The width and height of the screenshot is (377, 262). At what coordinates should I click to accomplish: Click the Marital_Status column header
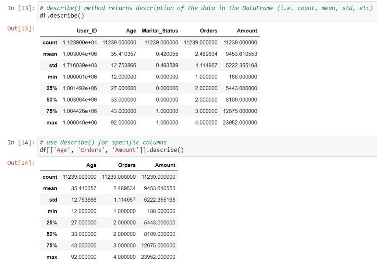point(160,31)
